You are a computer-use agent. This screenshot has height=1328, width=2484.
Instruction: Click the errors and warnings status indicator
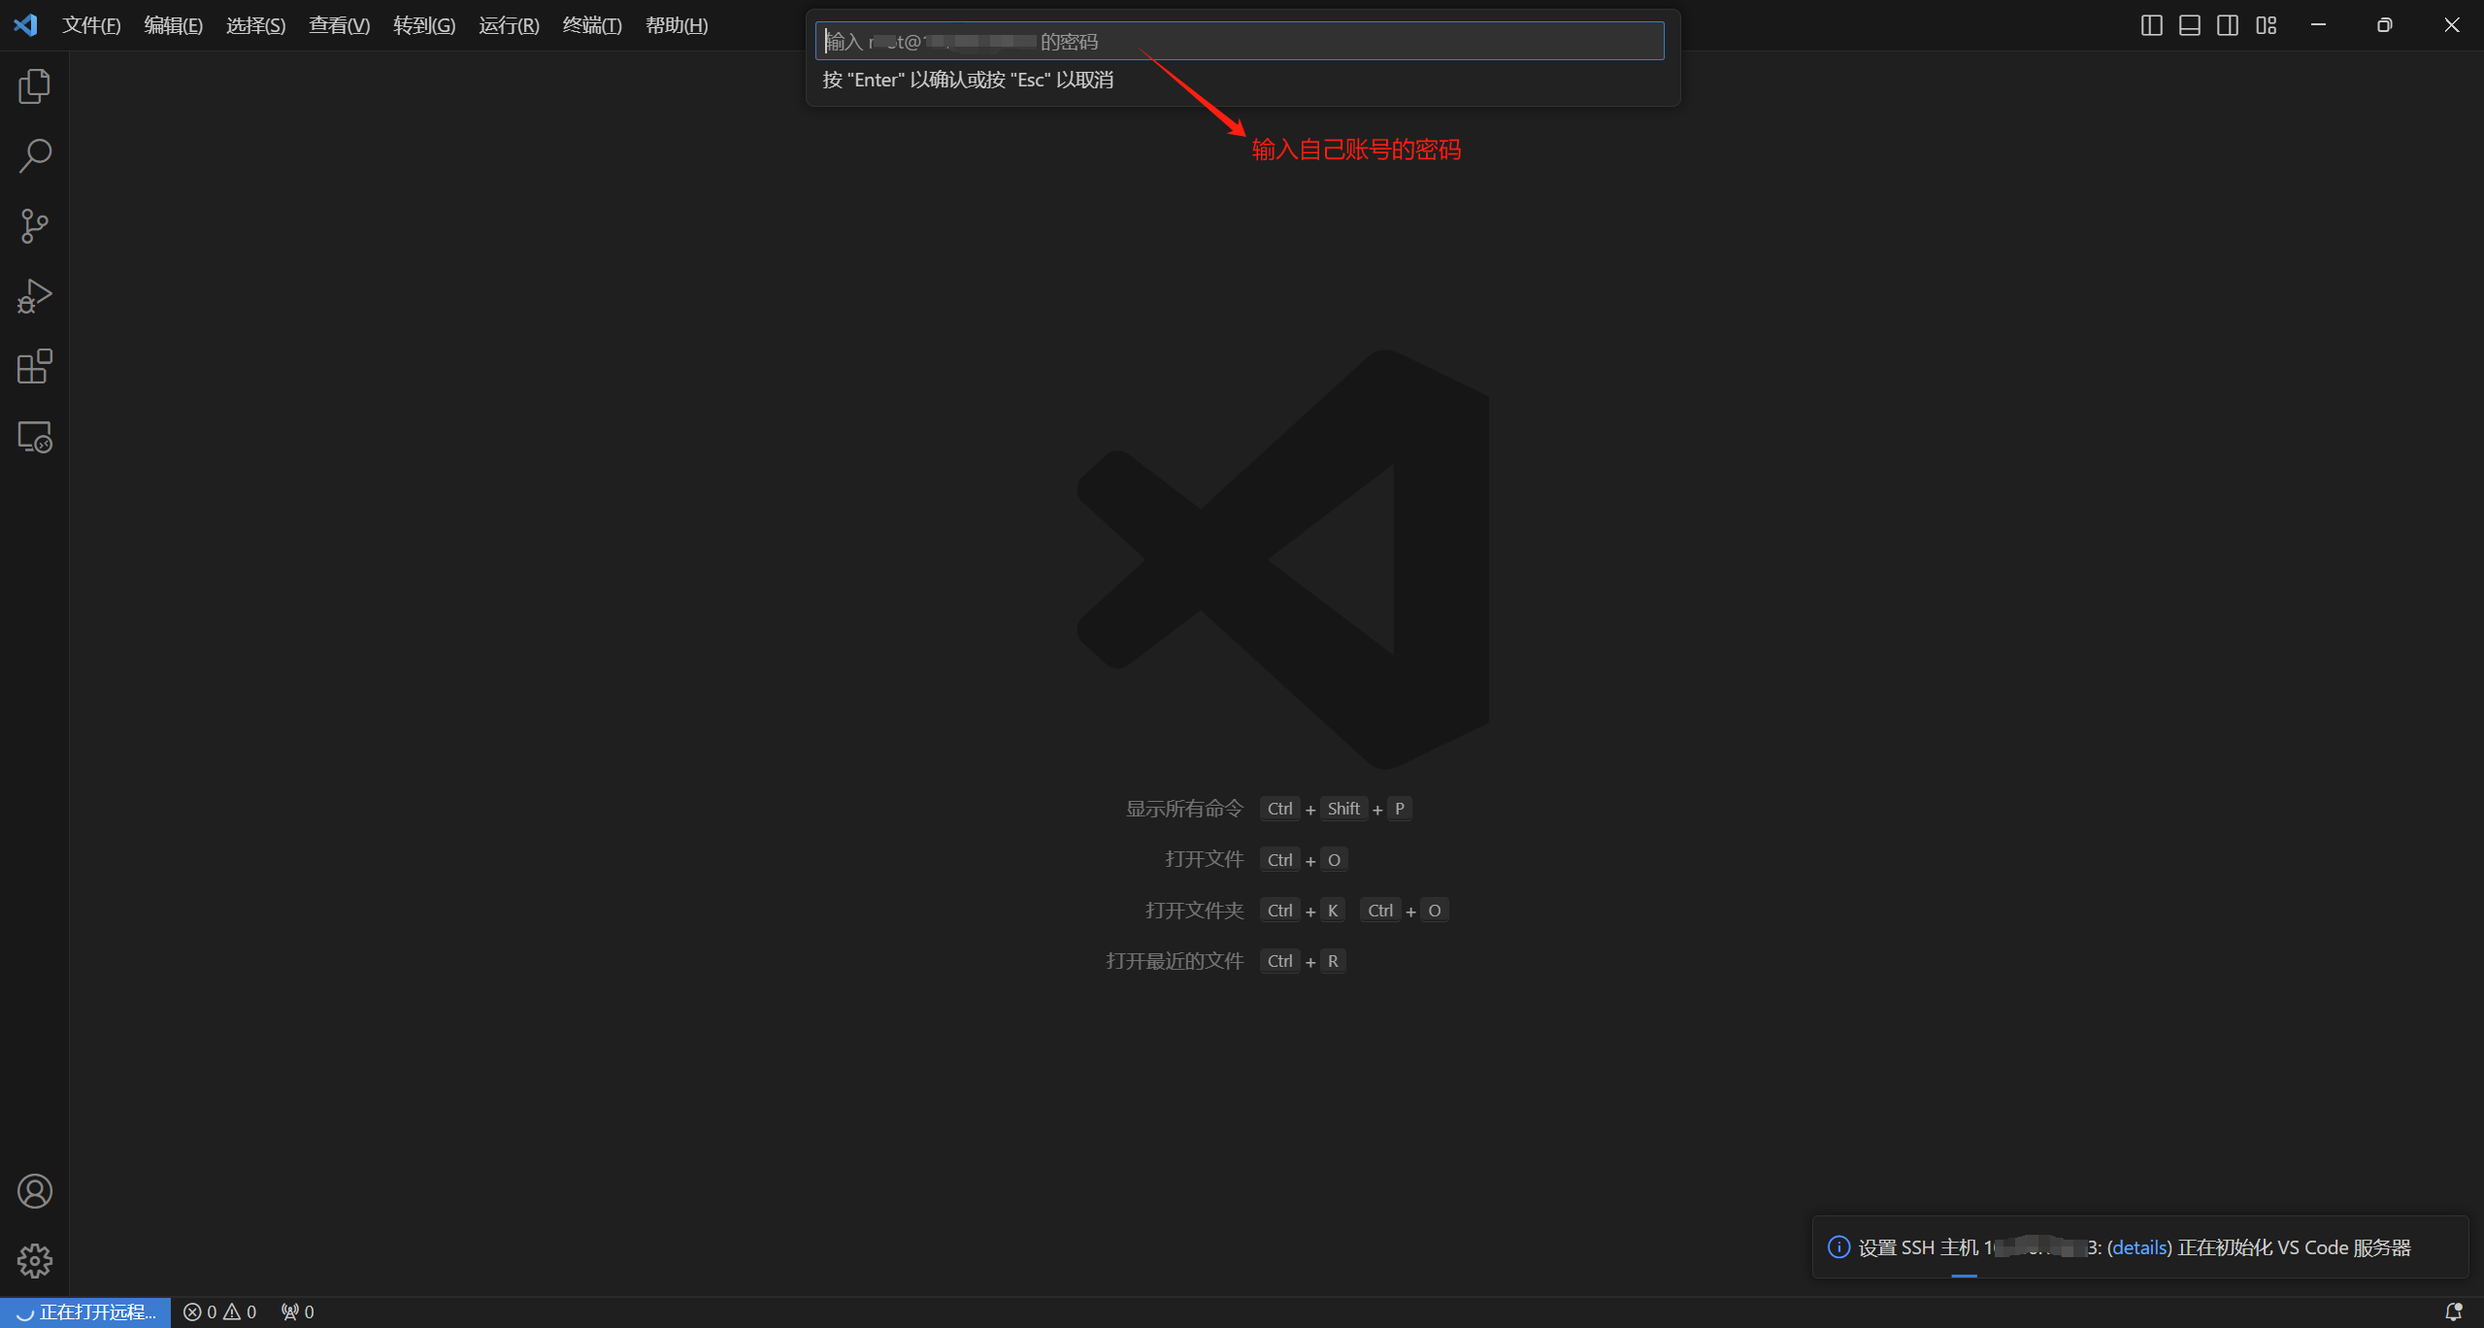[x=219, y=1312]
